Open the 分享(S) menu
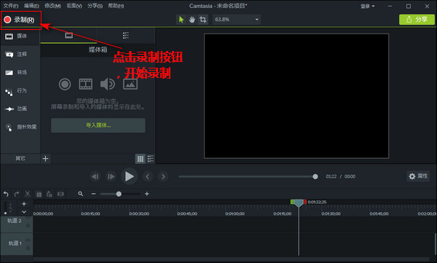This screenshot has width=437, height=263. click(x=95, y=6)
